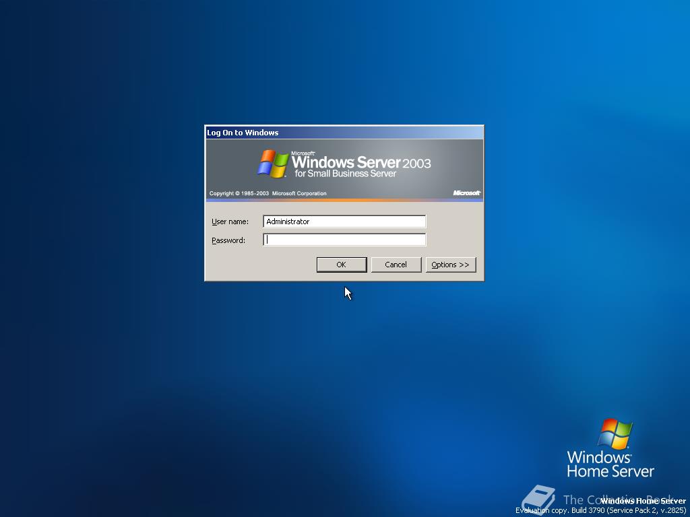Click the orange divider stripe below the banner

pos(344,199)
